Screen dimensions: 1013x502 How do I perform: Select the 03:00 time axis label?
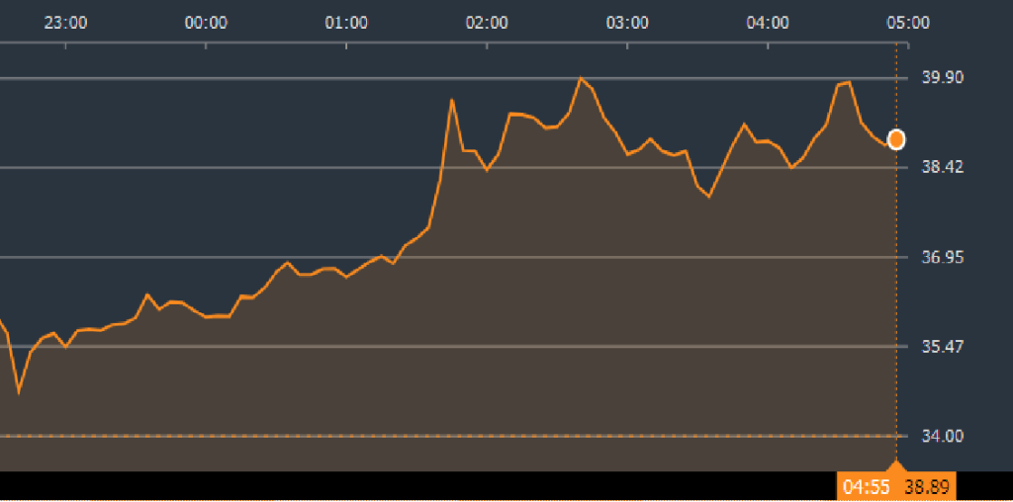pos(627,23)
